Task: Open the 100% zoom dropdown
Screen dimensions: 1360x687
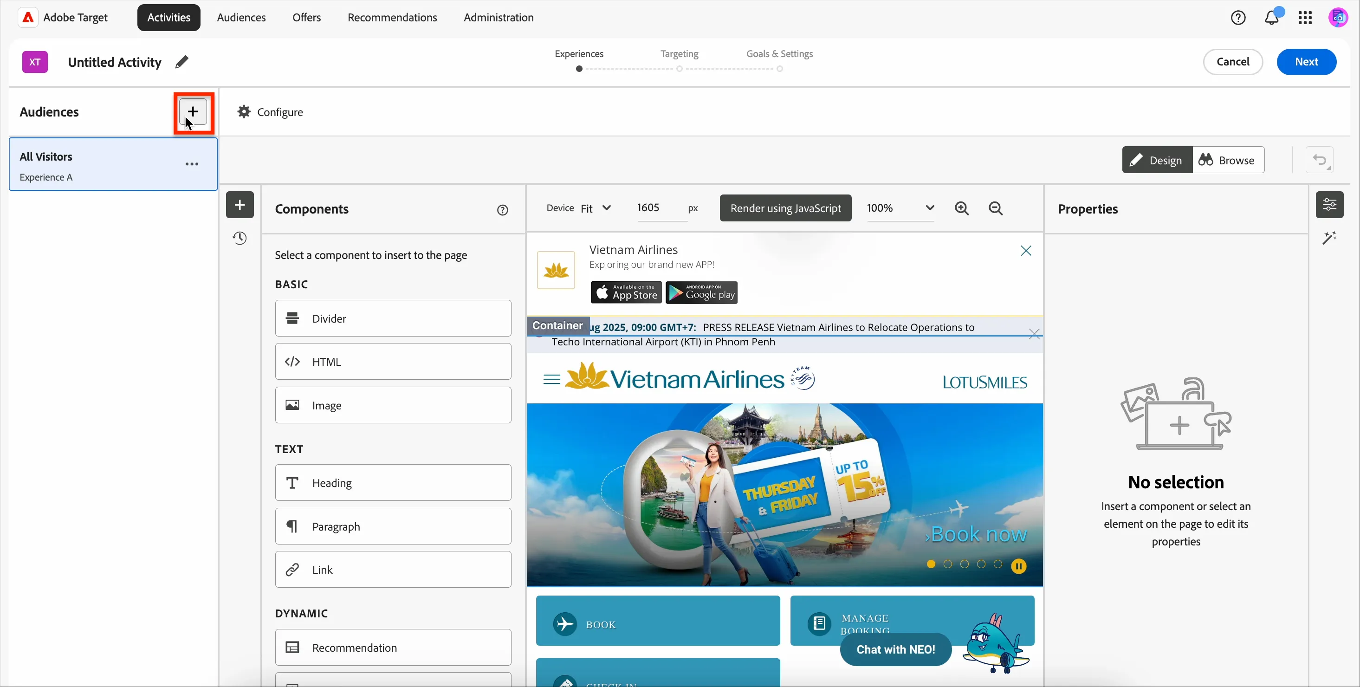Action: coord(900,208)
